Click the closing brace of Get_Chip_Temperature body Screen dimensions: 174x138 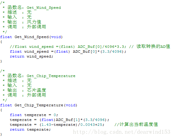point(1,135)
